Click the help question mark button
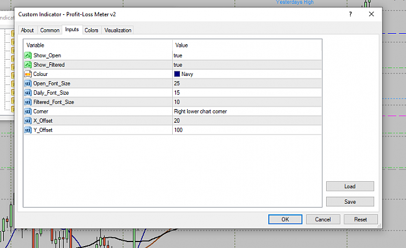The height and width of the screenshot is (248, 406). pos(350,14)
